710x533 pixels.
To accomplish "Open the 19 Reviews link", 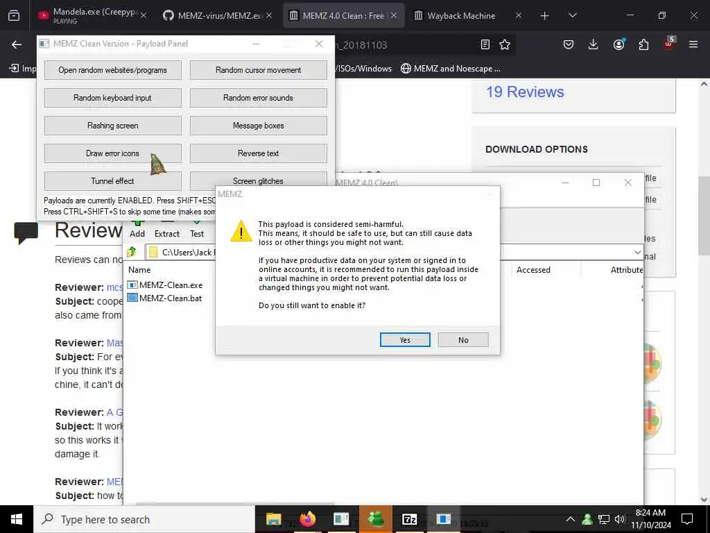I will tap(525, 92).
